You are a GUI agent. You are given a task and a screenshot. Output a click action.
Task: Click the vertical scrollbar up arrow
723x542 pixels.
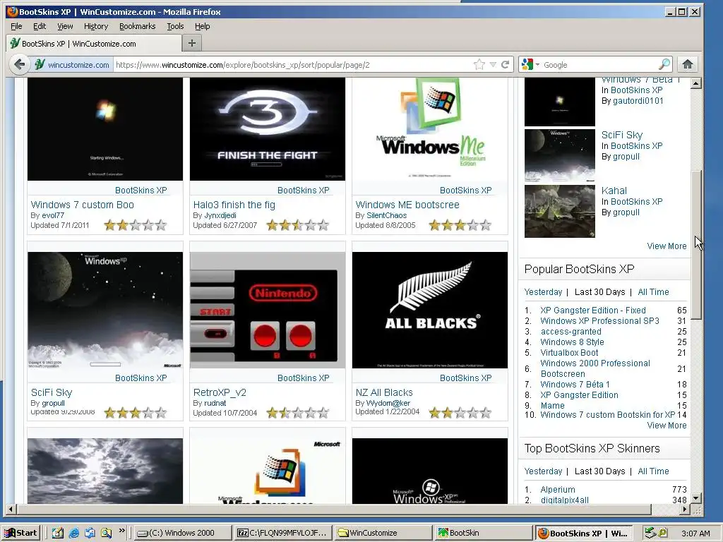pyautogui.click(x=696, y=83)
